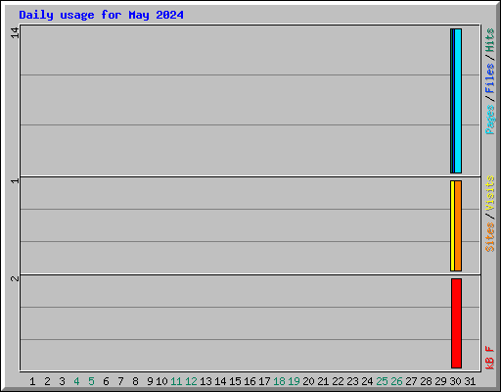
Task: Click the day '8' axis label
Action: coord(135,381)
